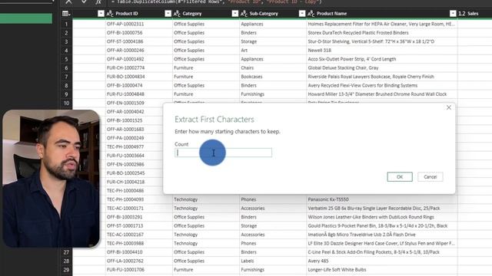Screen dimensions: 492x276
Task: Click cell OFF-ST-10004186
Action: coord(125,41)
